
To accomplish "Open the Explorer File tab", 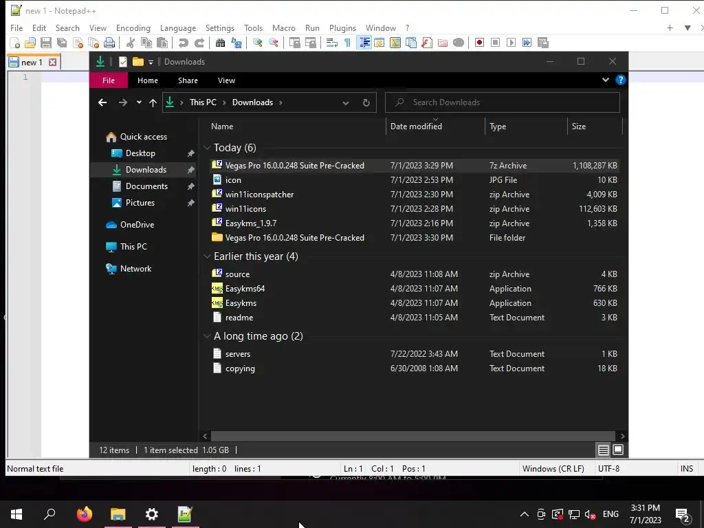I will coord(109,80).
